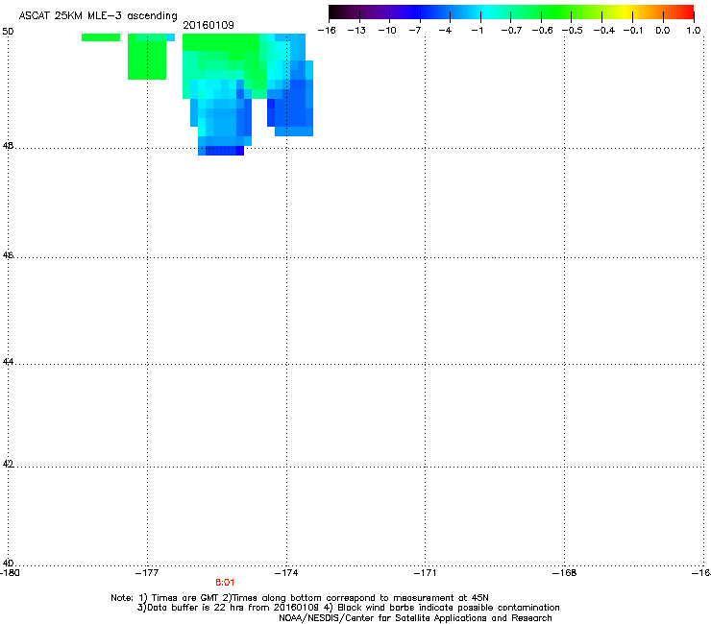The image size is (711, 624).
Task: Click the latitude 48 axis label
Action: (8, 146)
